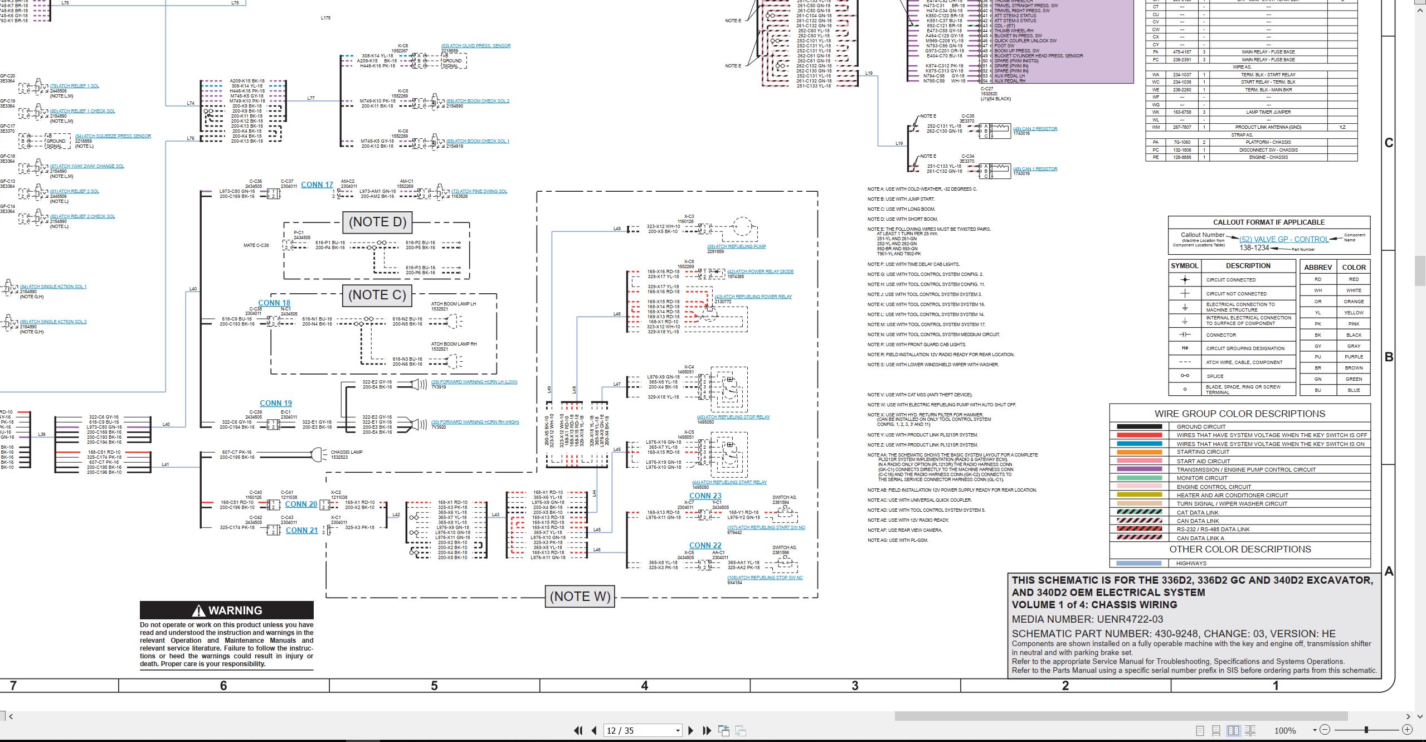This screenshot has width=1426, height=742.
Task: Go to the next page
Action: click(691, 730)
